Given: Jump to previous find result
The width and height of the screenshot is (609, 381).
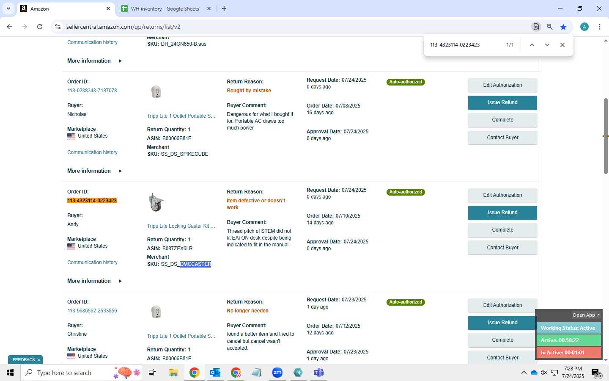Looking at the screenshot, I should 532,45.
